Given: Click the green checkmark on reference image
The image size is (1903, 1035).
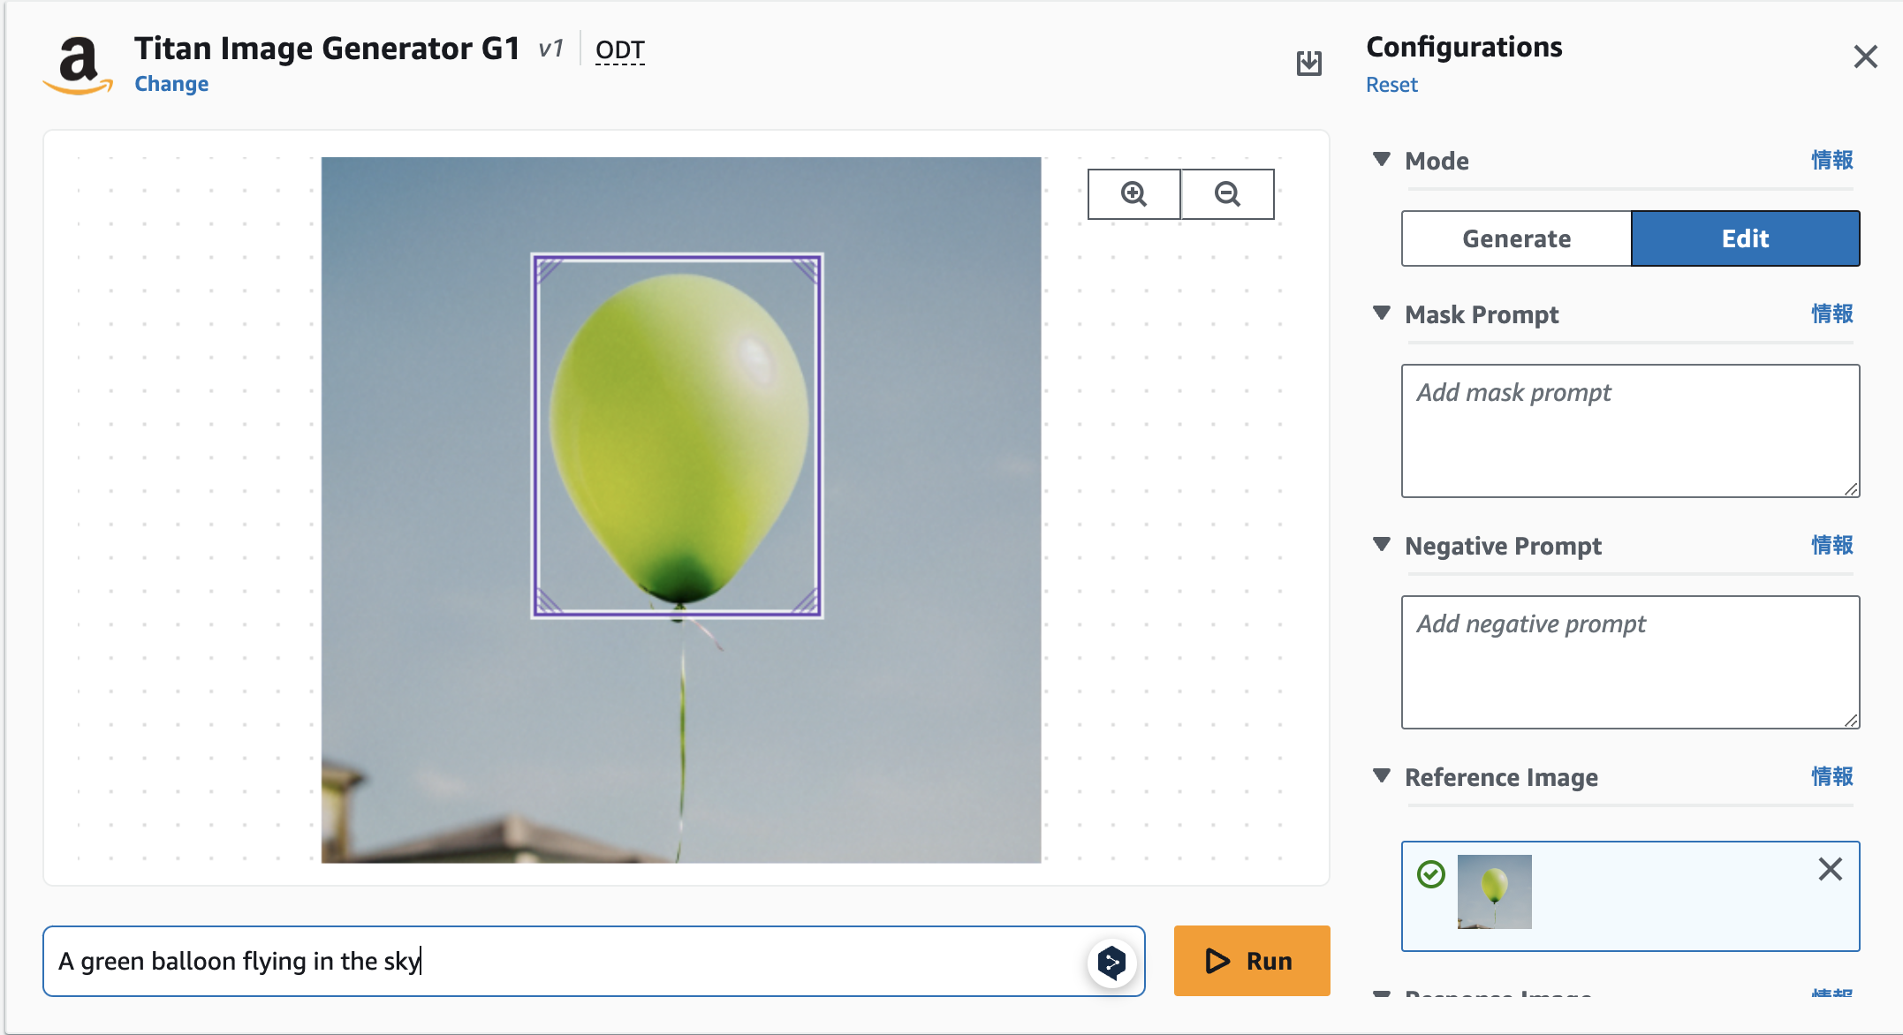Looking at the screenshot, I should [1430, 874].
